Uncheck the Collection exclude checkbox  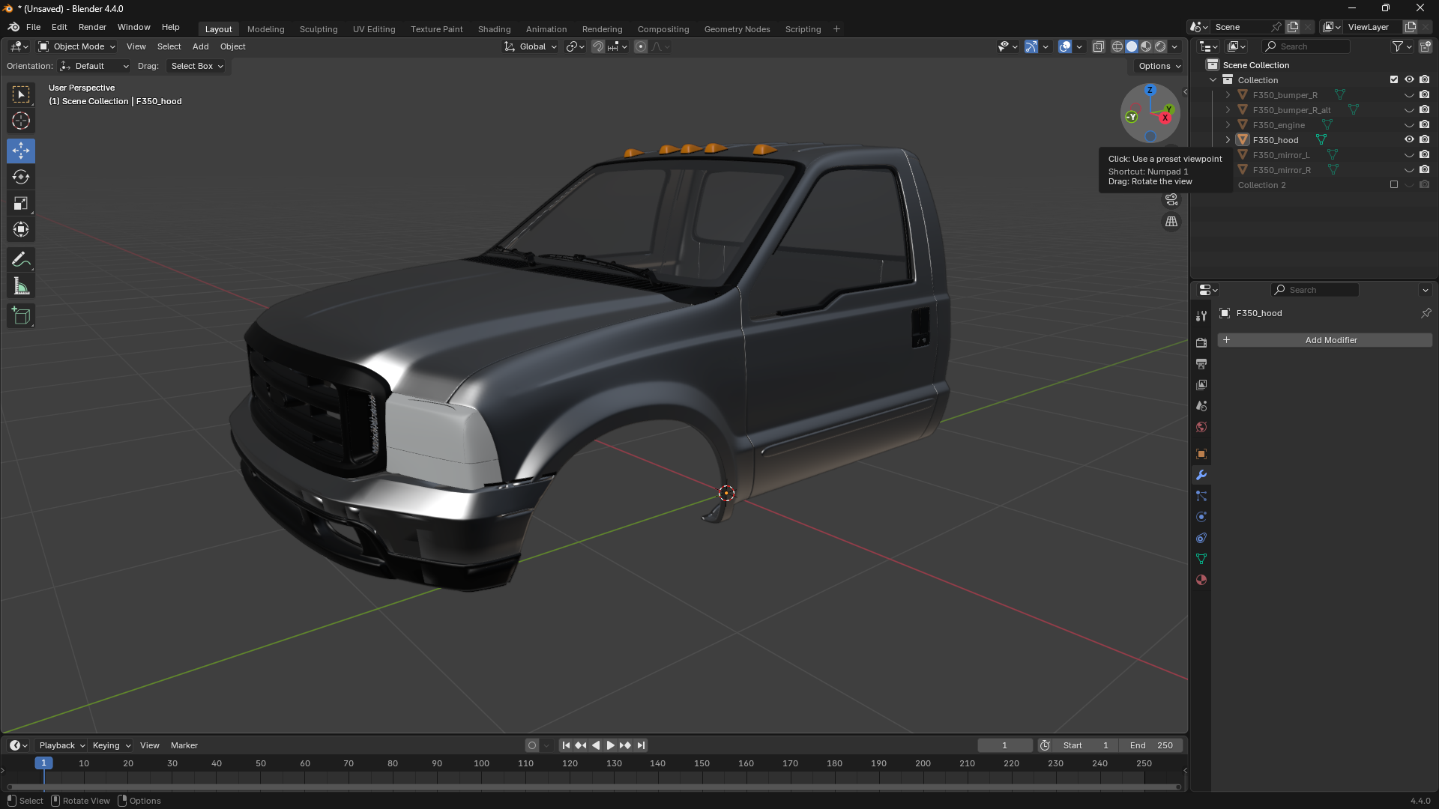click(x=1394, y=79)
